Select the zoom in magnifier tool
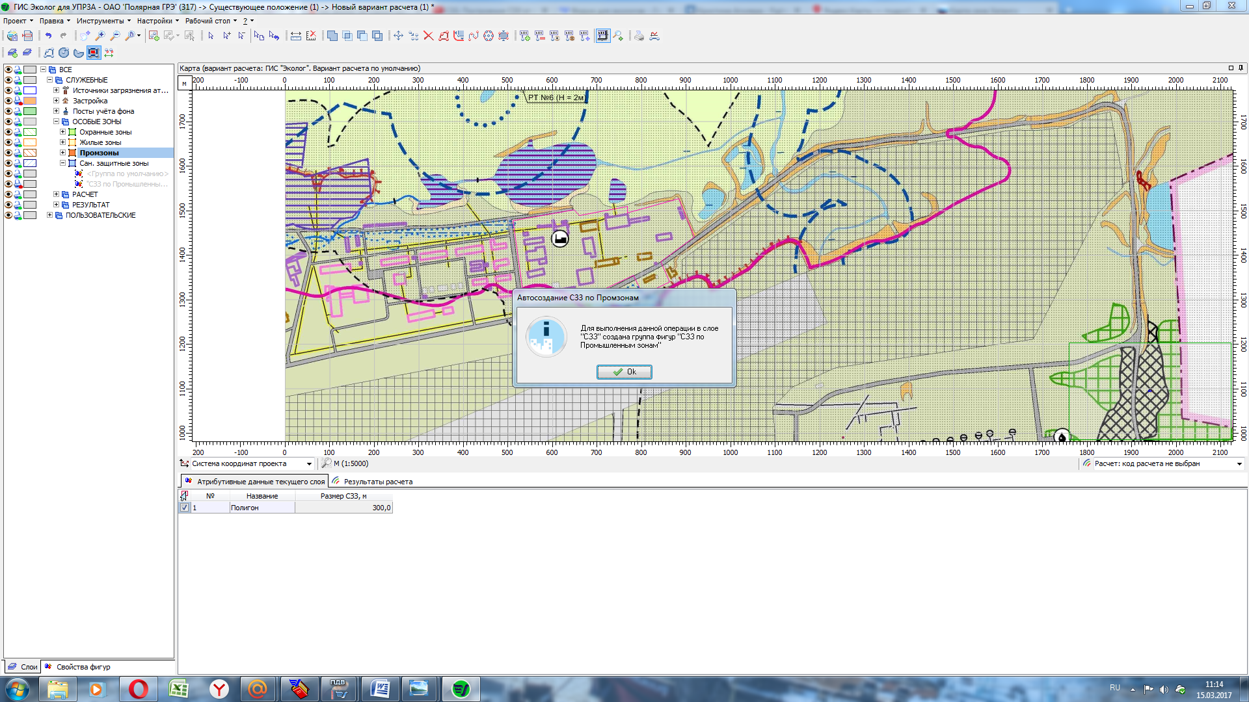 (100, 36)
